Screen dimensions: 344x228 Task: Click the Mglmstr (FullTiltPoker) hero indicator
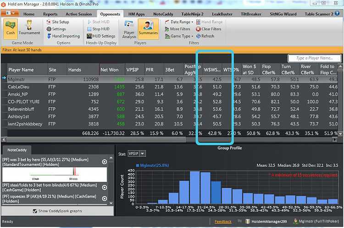tap(316, 222)
